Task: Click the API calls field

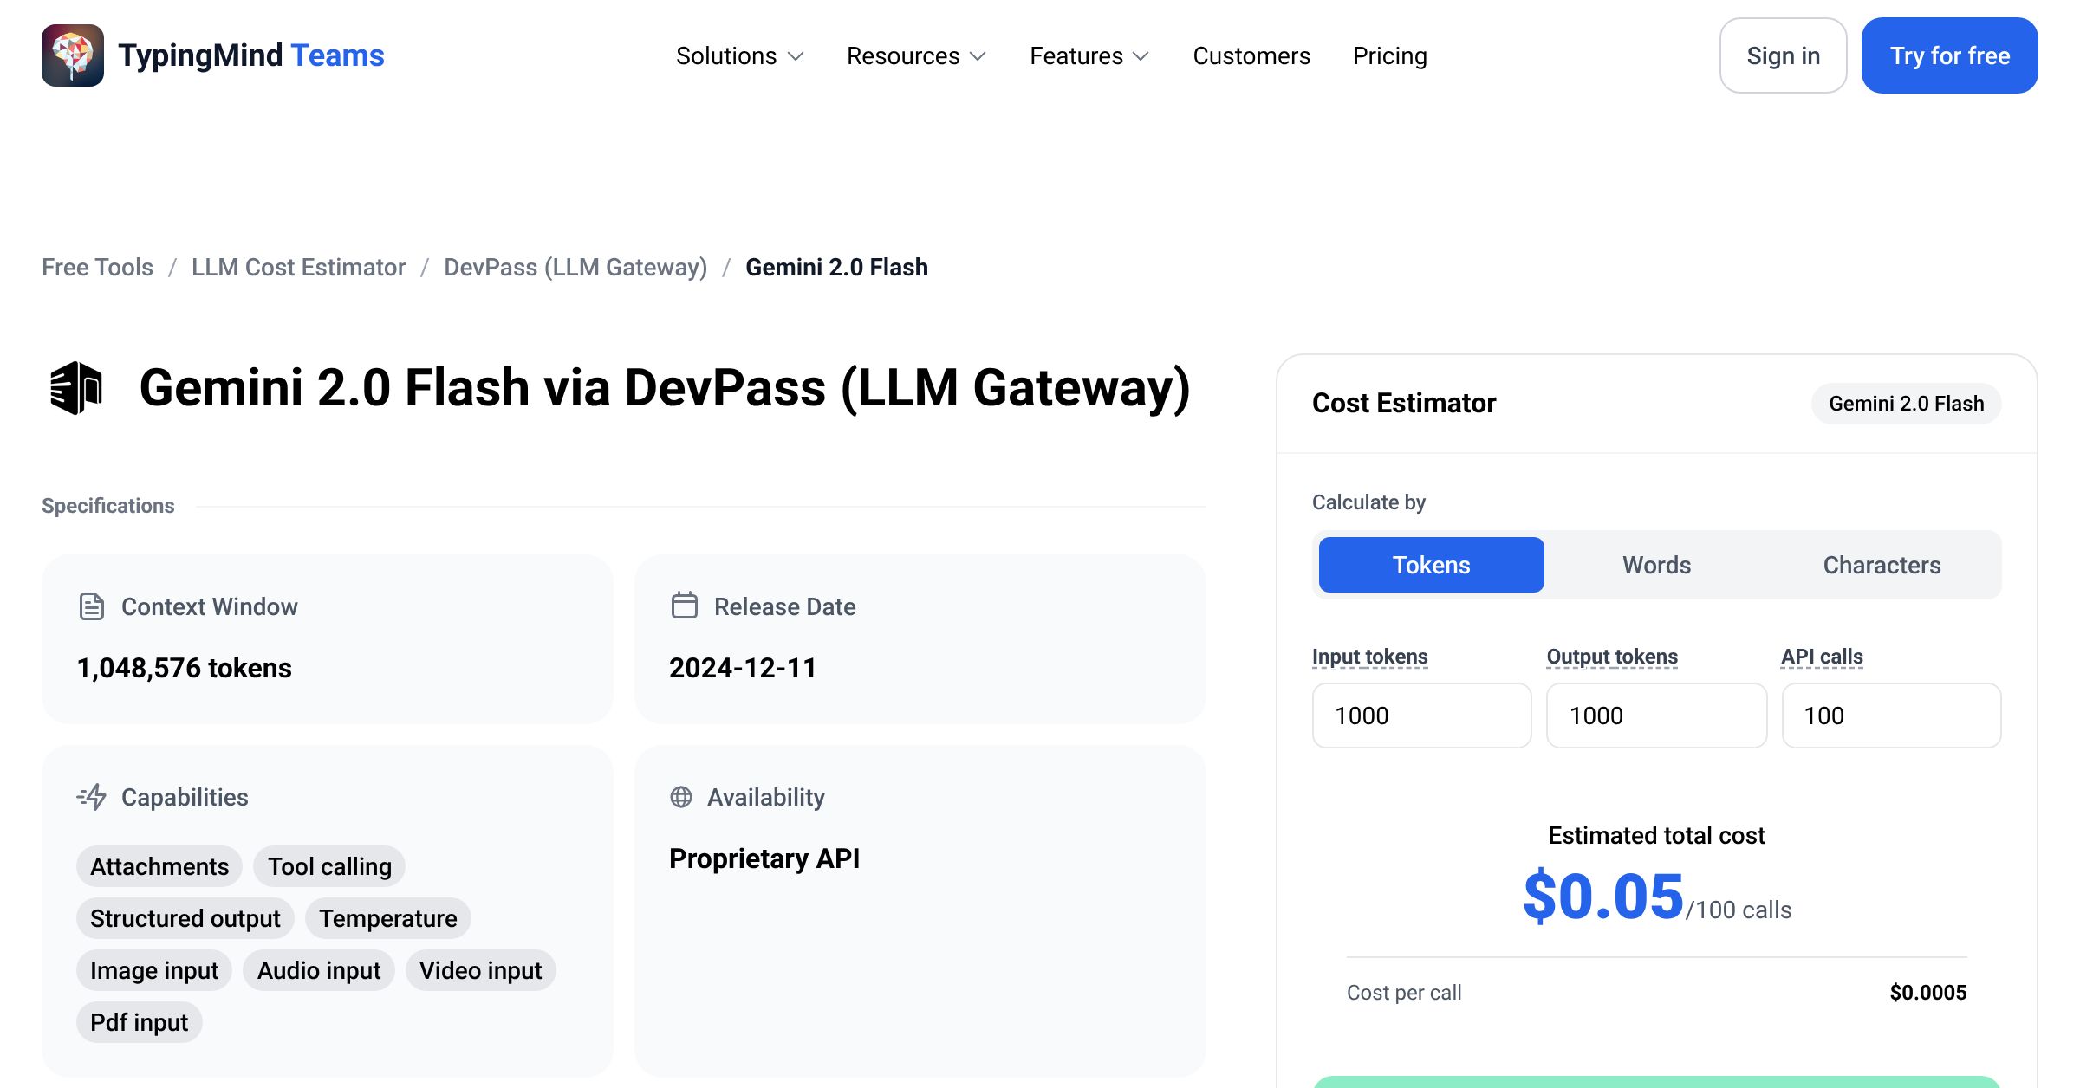Action: click(x=1892, y=716)
